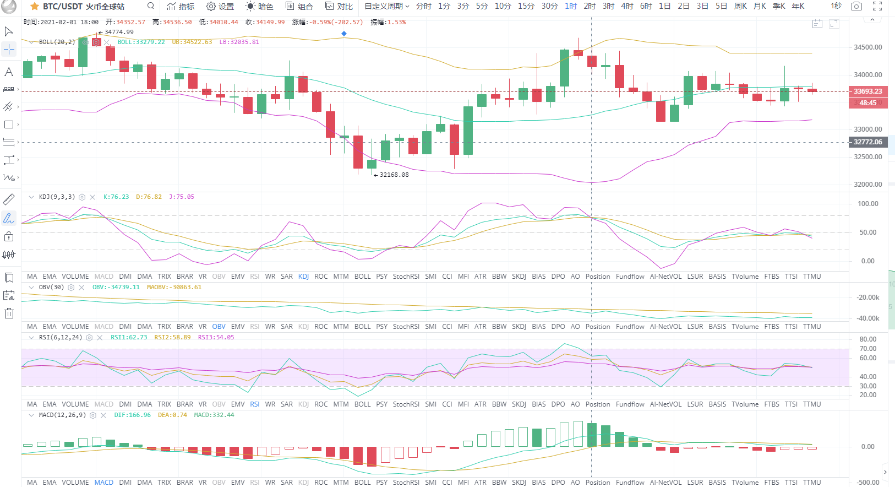Open the 组合 layout button
Screen dimensions: 895x487
point(299,6)
